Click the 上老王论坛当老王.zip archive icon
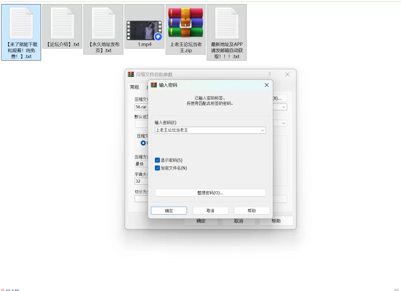401x291 pixels. pyautogui.click(x=185, y=23)
